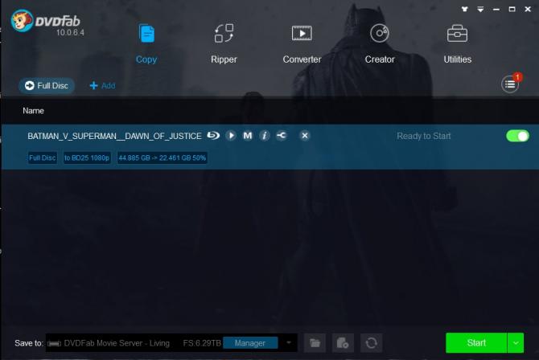Click the Name column header
Viewport: 539px width, 360px height.
pyautogui.click(x=33, y=111)
